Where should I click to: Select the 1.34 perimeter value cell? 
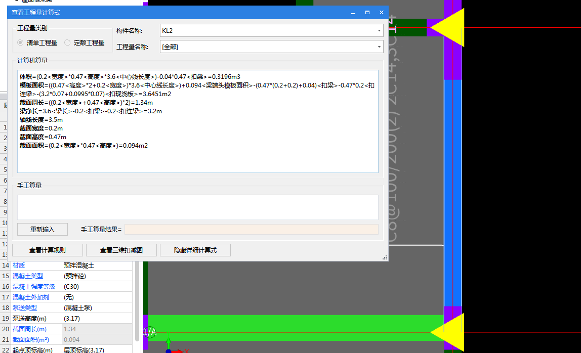tap(97, 329)
